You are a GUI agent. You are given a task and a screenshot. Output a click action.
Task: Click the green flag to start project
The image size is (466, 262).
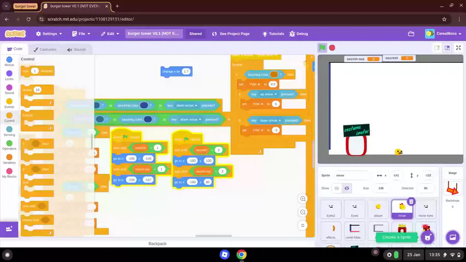[322, 48]
